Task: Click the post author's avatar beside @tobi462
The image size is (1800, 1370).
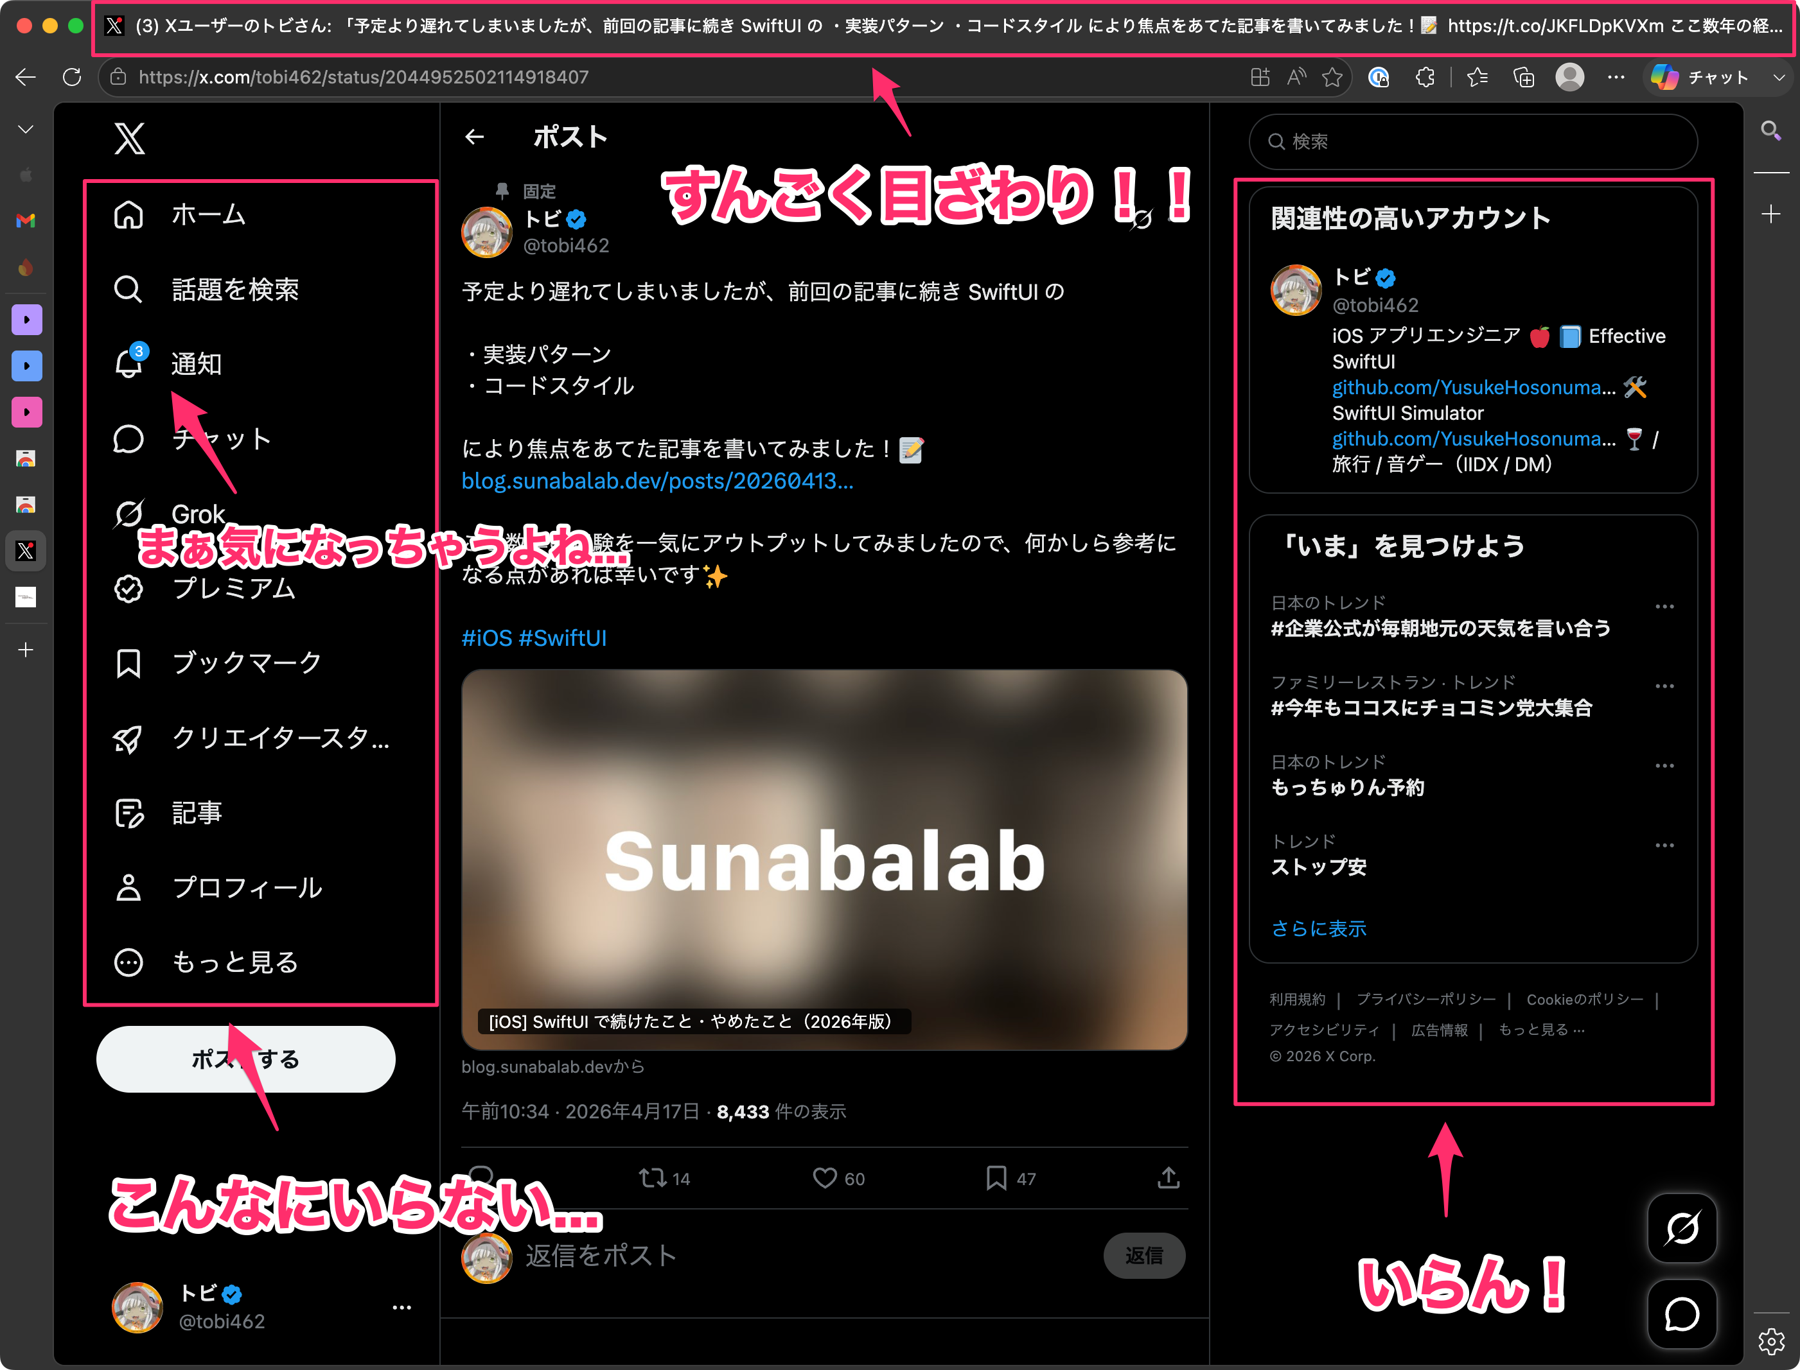Action: pos(487,232)
